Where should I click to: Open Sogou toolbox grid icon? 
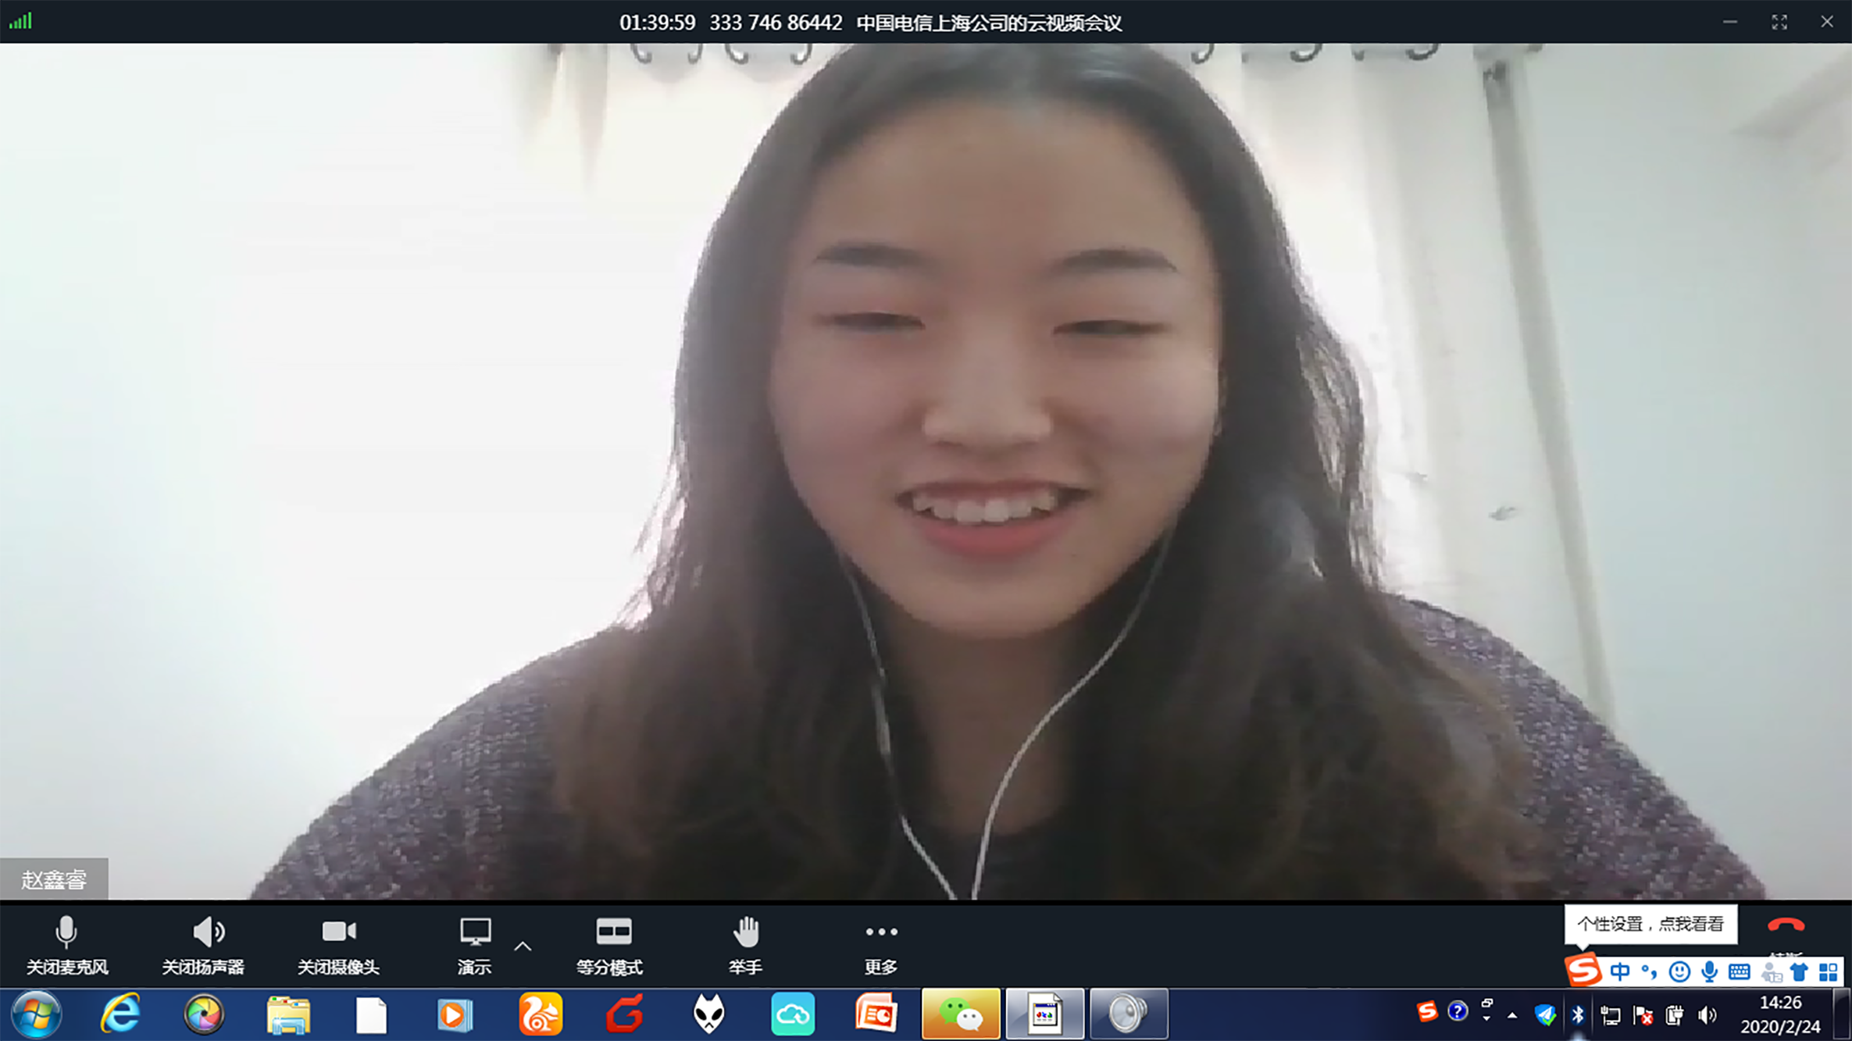[x=1828, y=971]
